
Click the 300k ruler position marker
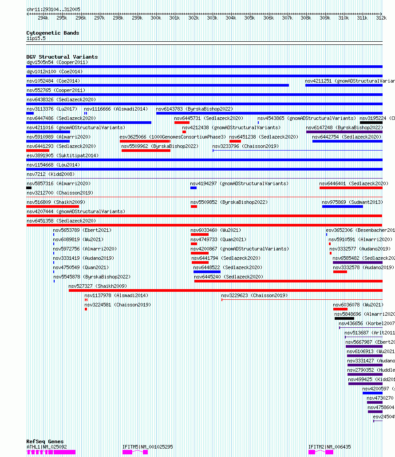155,18
